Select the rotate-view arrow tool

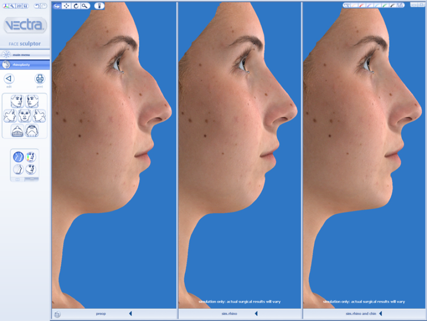point(57,6)
